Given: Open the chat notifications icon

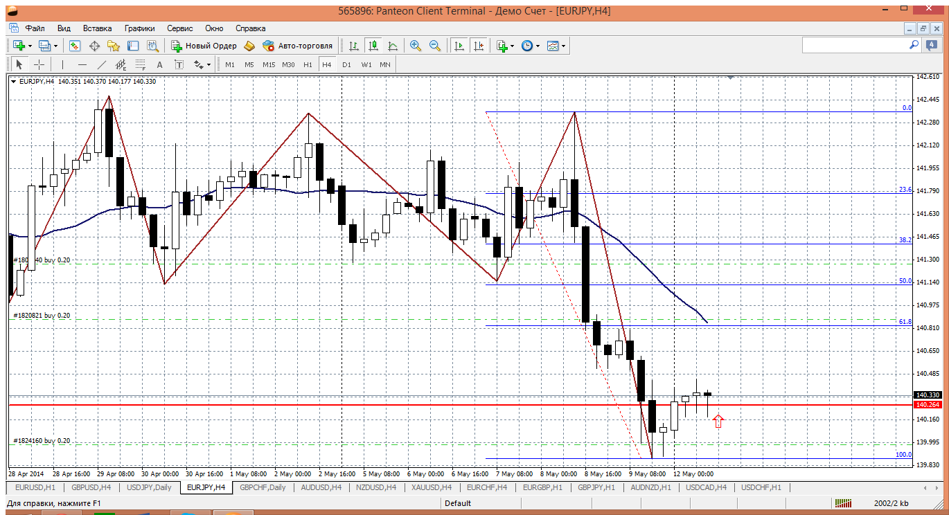Looking at the screenshot, I should tap(932, 44).
